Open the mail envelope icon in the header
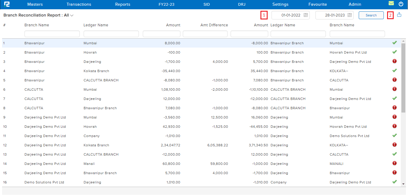The width and height of the screenshot is (408, 196). pos(392,3)
